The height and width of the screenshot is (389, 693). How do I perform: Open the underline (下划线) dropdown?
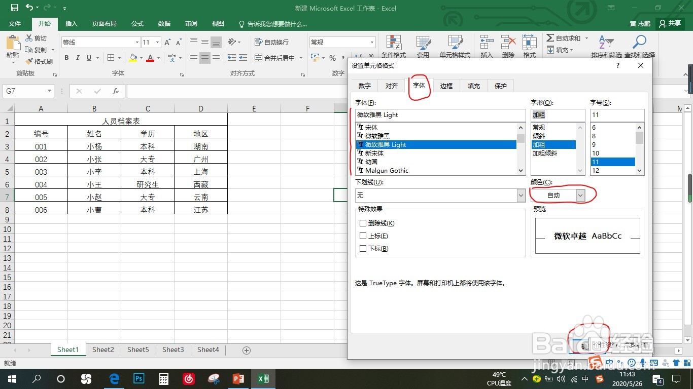pyautogui.click(x=521, y=195)
